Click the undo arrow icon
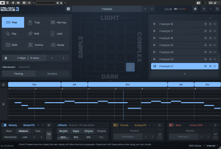The height and width of the screenshot is (149, 221). [204, 9]
